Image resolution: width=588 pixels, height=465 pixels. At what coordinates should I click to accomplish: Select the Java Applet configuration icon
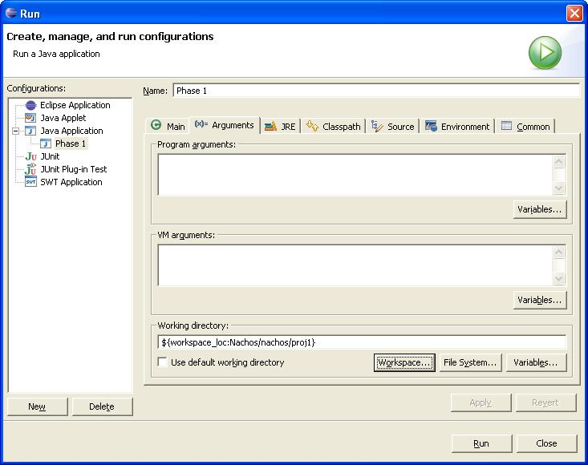pos(30,118)
